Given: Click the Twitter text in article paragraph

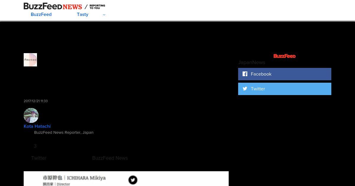Looking at the screenshot, I should click(x=39, y=158).
